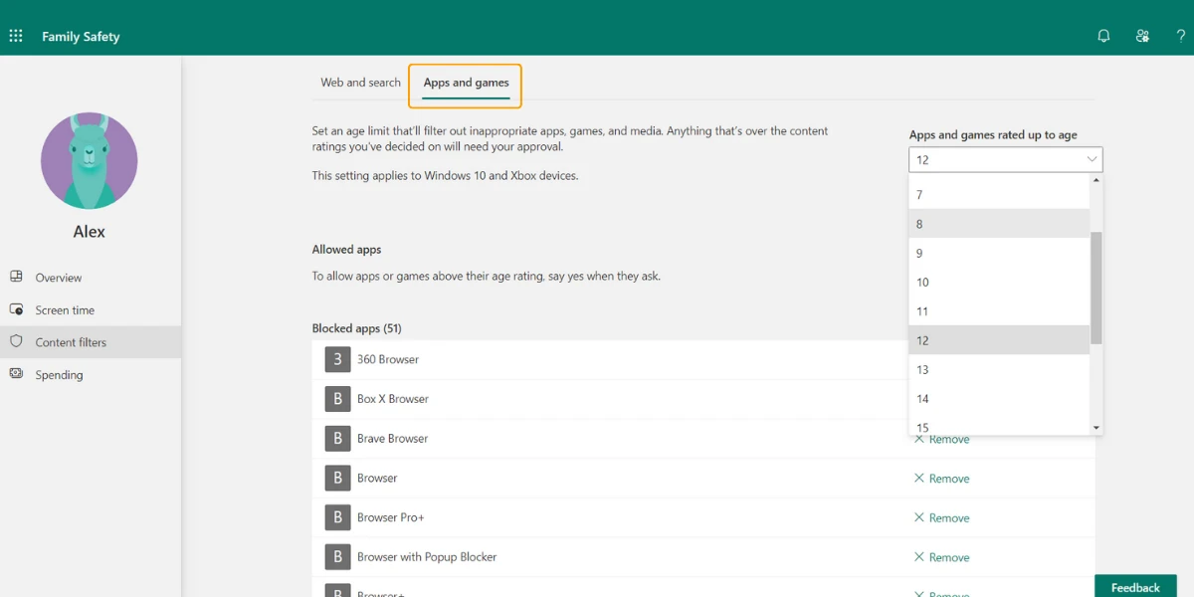Click the Browser Pro+ tile icon

click(337, 517)
